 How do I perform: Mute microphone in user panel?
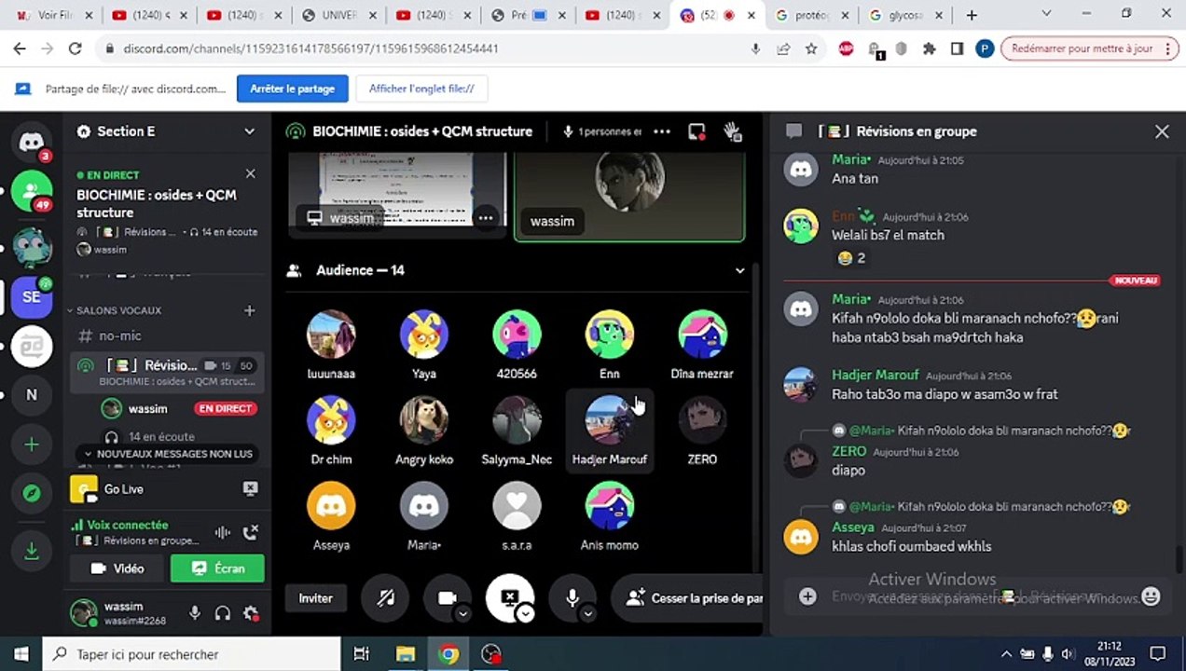[194, 613]
